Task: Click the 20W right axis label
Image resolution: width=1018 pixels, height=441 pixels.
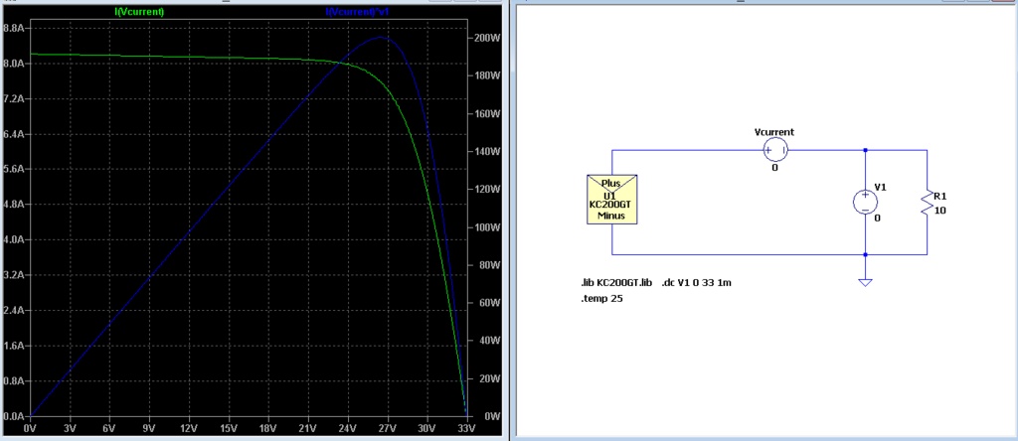Action: (489, 378)
